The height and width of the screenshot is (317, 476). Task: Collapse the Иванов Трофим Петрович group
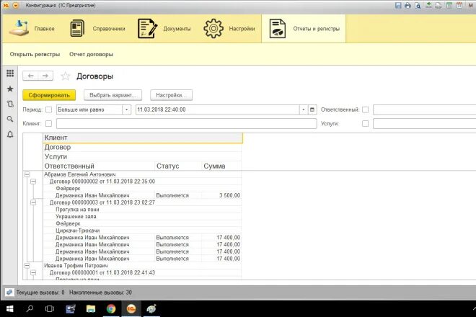pos(27,265)
